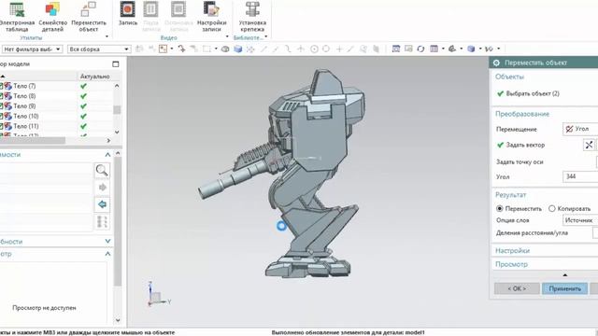This screenshot has height=336, width=598.
Task: Click the left panel vertical scrollbar down arrow
Action: [118, 320]
